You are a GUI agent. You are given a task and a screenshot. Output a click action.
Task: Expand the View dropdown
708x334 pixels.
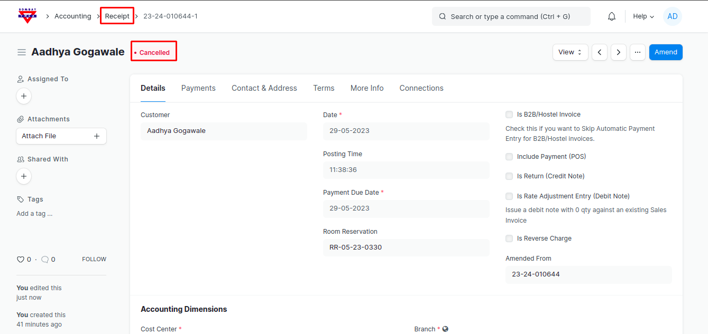[x=570, y=52]
